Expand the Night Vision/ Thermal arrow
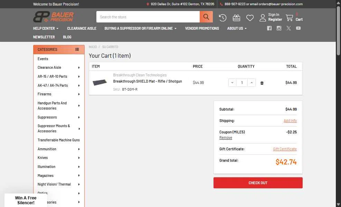The height and width of the screenshot is (207, 341). tap(79, 185)
